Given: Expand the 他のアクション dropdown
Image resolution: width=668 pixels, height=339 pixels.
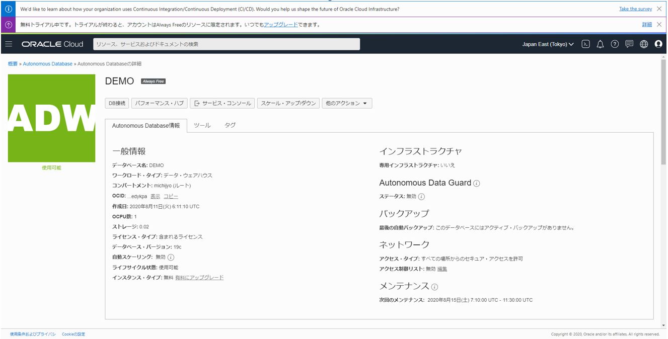Looking at the screenshot, I should (347, 103).
